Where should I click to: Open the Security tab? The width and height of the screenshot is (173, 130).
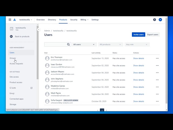(74, 20)
